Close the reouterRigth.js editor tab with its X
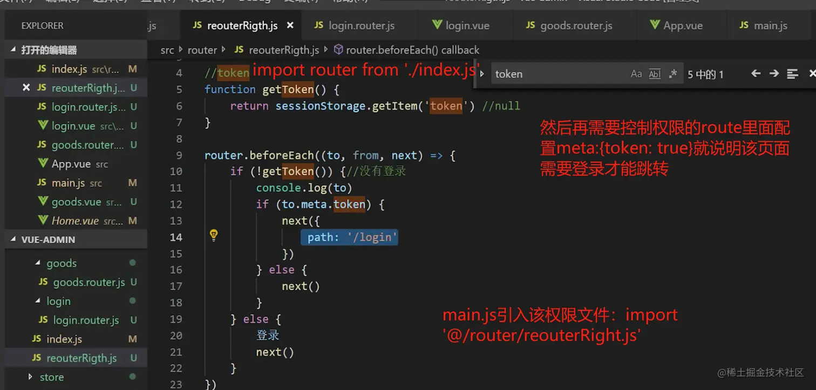Screen dimensions: 816x390 [x=290, y=25]
